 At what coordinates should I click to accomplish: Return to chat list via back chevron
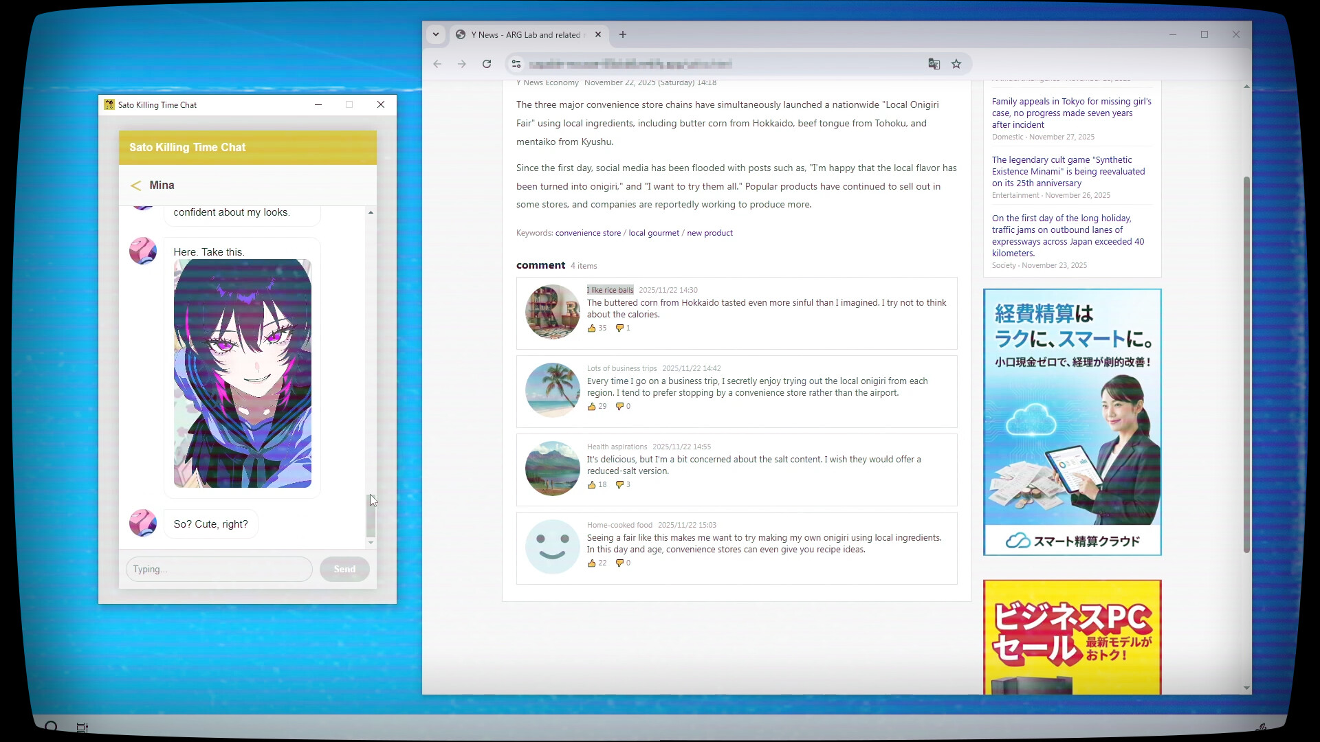pyautogui.click(x=135, y=185)
